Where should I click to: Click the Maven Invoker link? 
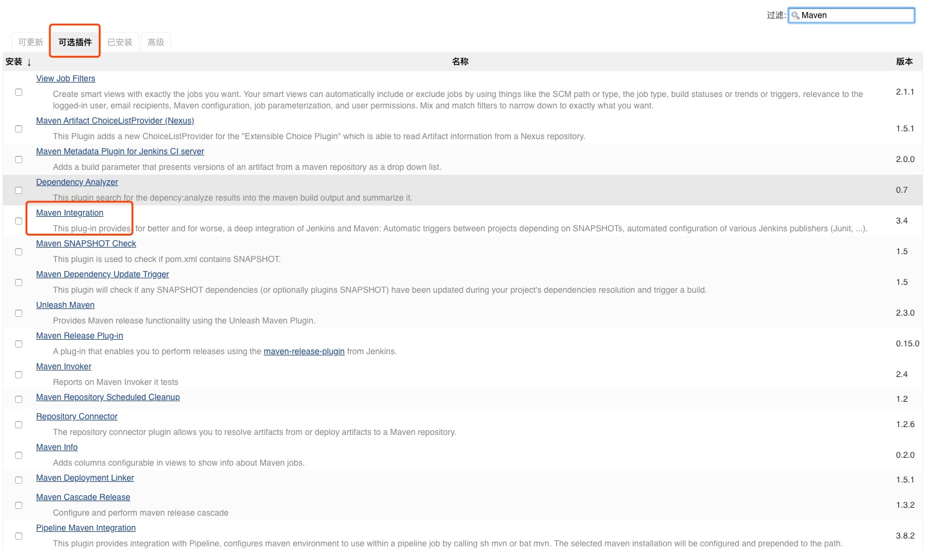(64, 366)
